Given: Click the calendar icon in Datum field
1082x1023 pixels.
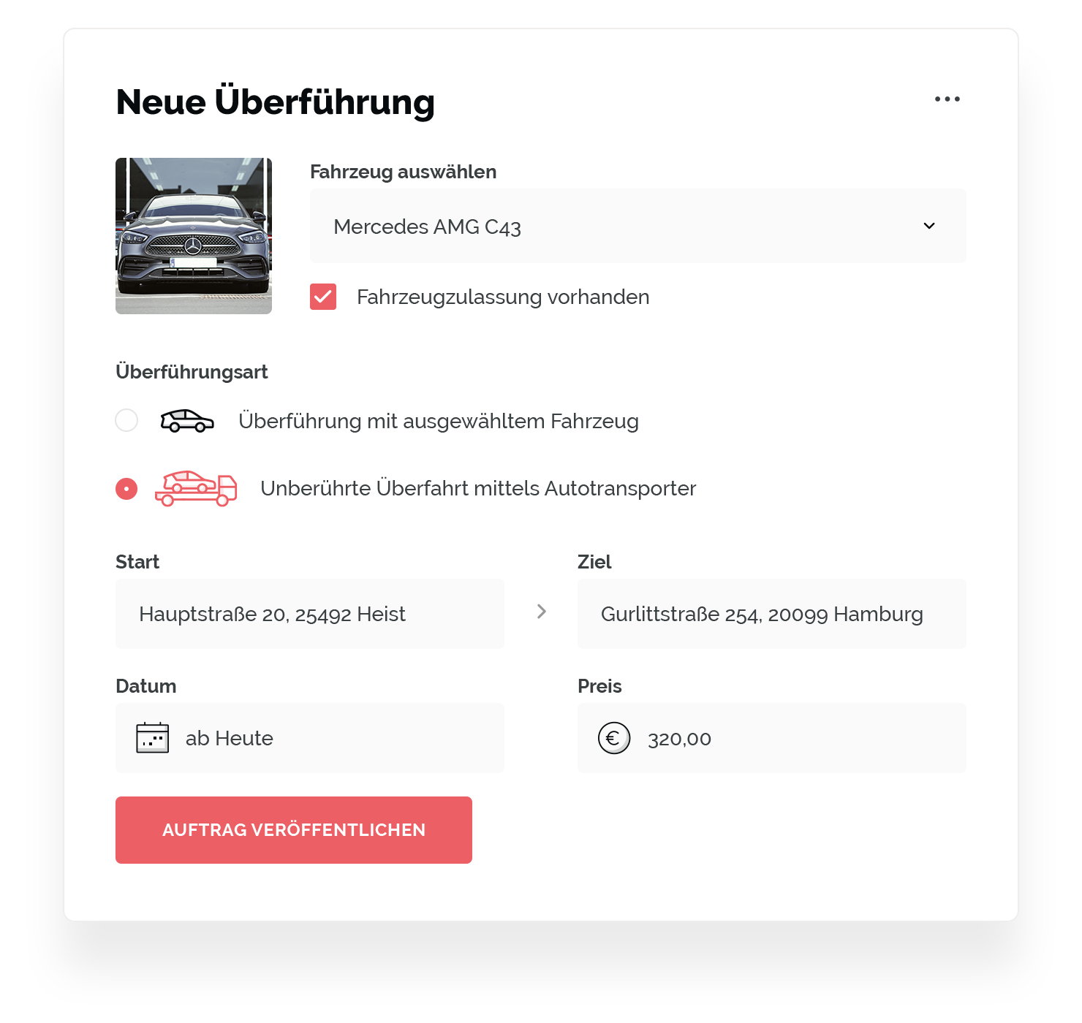Looking at the screenshot, I should pyautogui.click(x=153, y=738).
